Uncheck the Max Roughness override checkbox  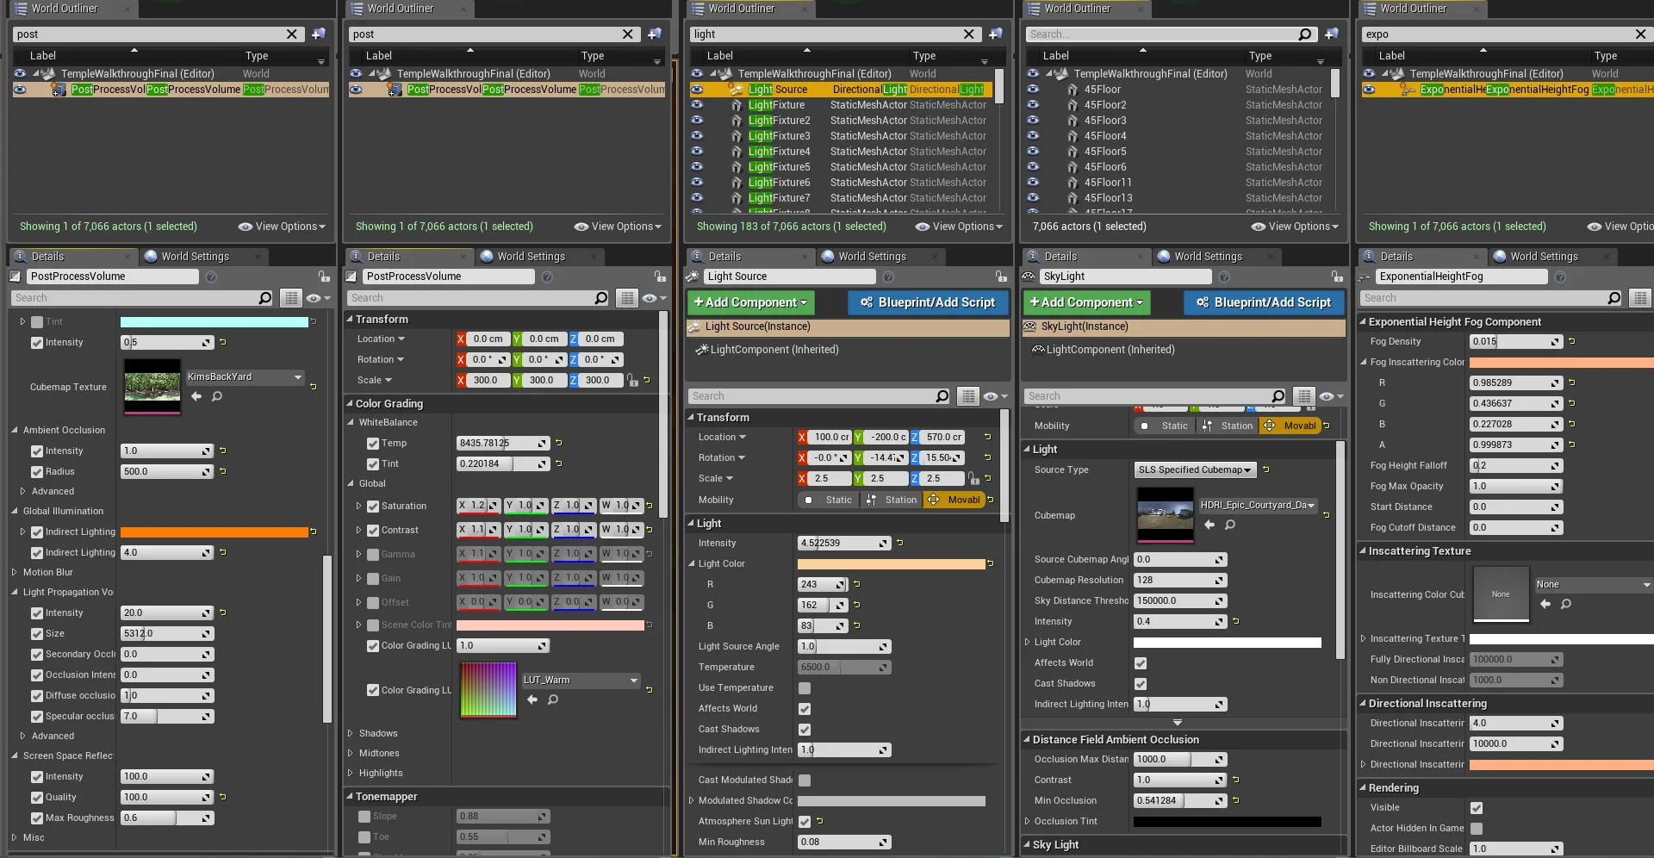coord(37,818)
